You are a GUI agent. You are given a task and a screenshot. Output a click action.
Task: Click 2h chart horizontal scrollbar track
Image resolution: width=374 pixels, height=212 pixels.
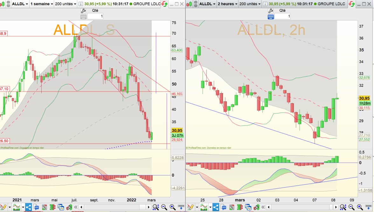302,207
